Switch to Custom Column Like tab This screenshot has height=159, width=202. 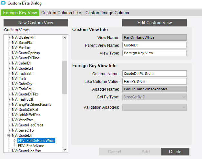point(61,13)
